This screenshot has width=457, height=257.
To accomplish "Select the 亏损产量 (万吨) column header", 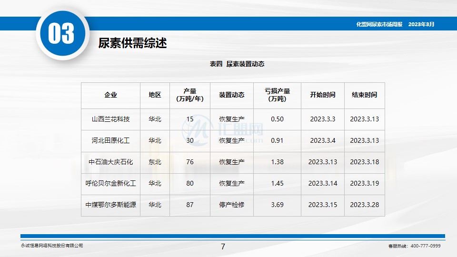I will click(277, 95).
